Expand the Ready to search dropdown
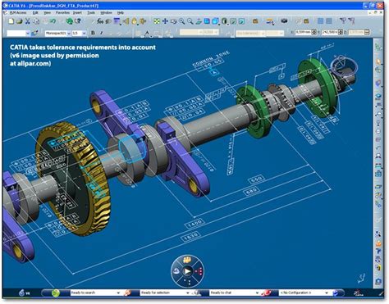Screen dimensions: 389x304 [x=118, y=293]
